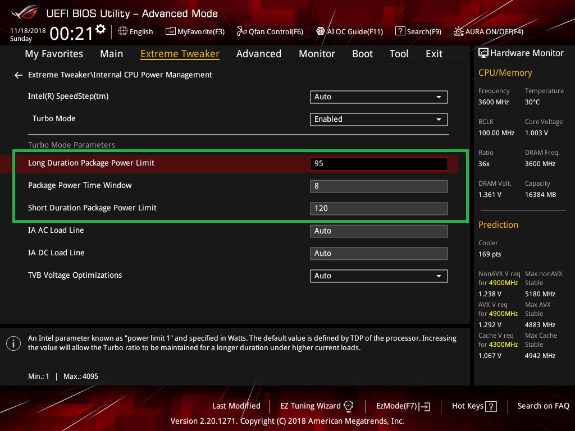Click the 00:21 clock display
Image resolution: width=575 pixels, height=431 pixels.
[71, 34]
